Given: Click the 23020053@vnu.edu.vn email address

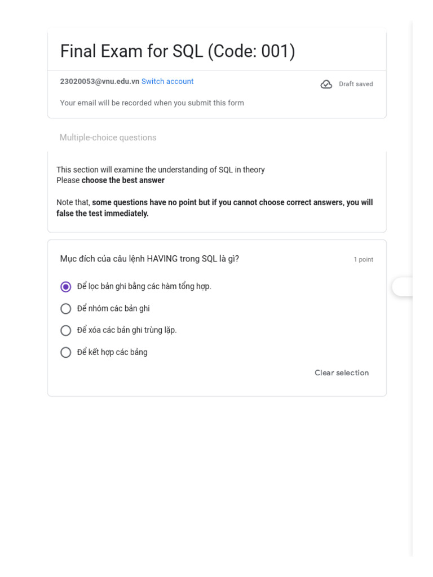Looking at the screenshot, I should coord(100,82).
